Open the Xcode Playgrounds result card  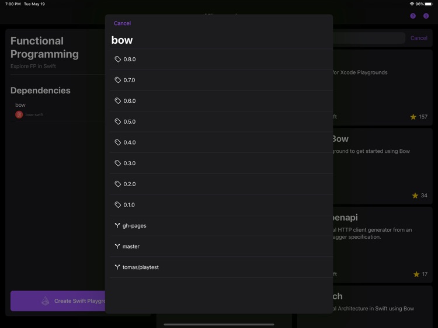[383, 88]
